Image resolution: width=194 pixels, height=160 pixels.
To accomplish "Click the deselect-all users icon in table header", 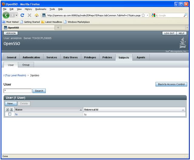I will [x=12, y=110].
